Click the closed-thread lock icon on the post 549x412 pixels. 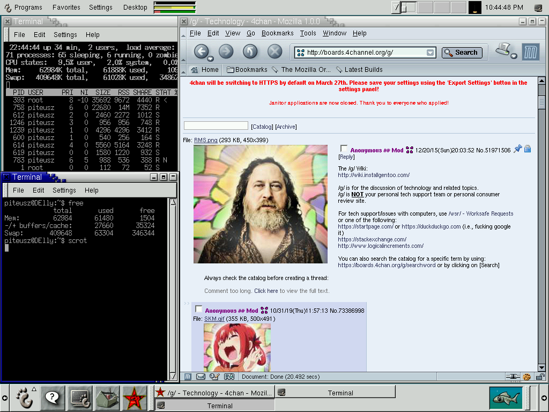coord(528,149)
